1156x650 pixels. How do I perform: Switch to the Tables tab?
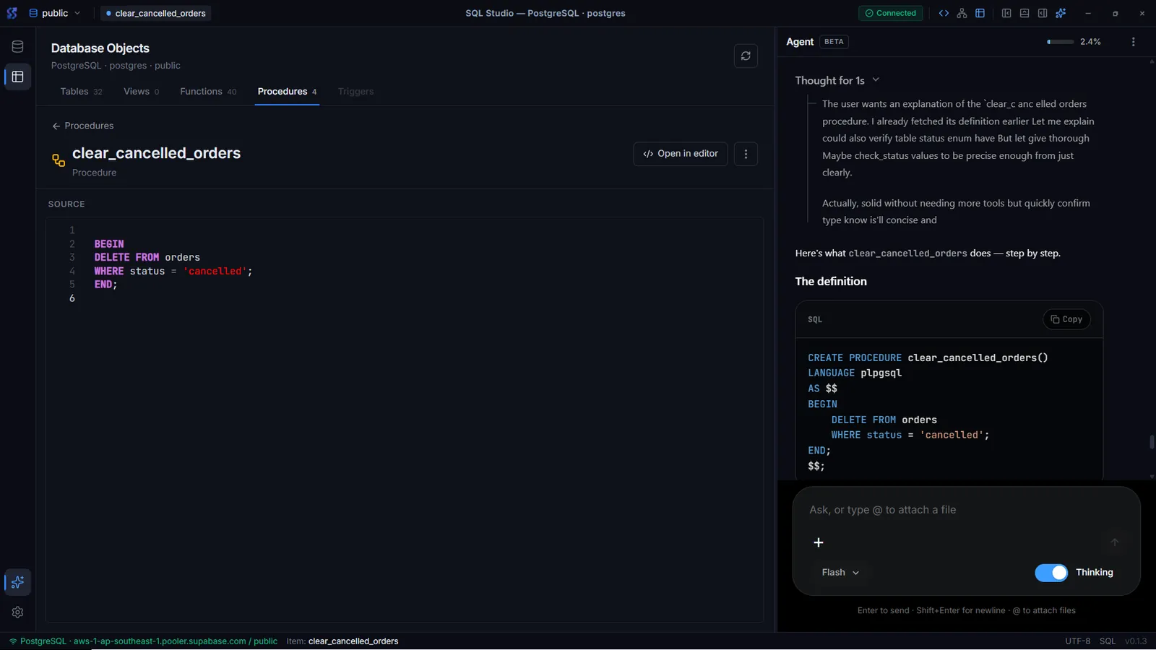click(x=81, y=92)
